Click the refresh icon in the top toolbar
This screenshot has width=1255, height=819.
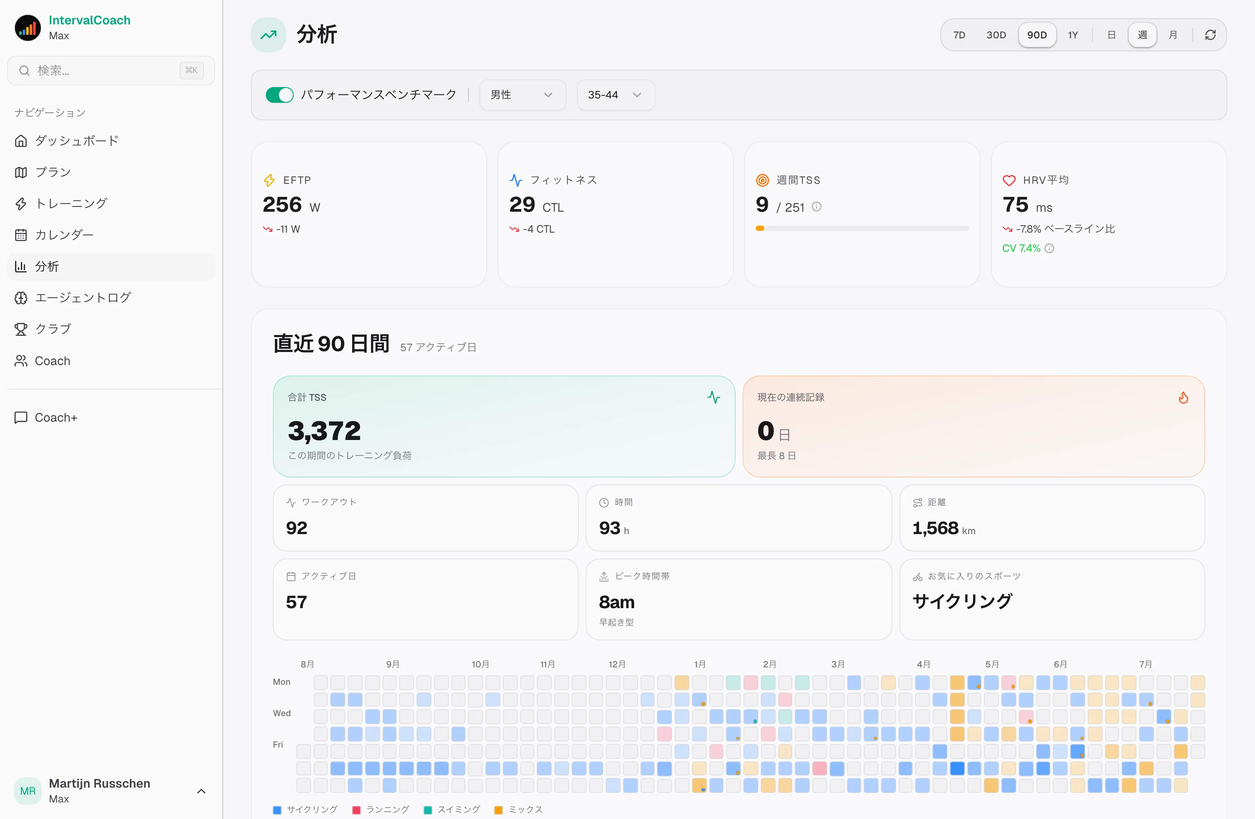pyautogui.click(x=1210, y=35)
